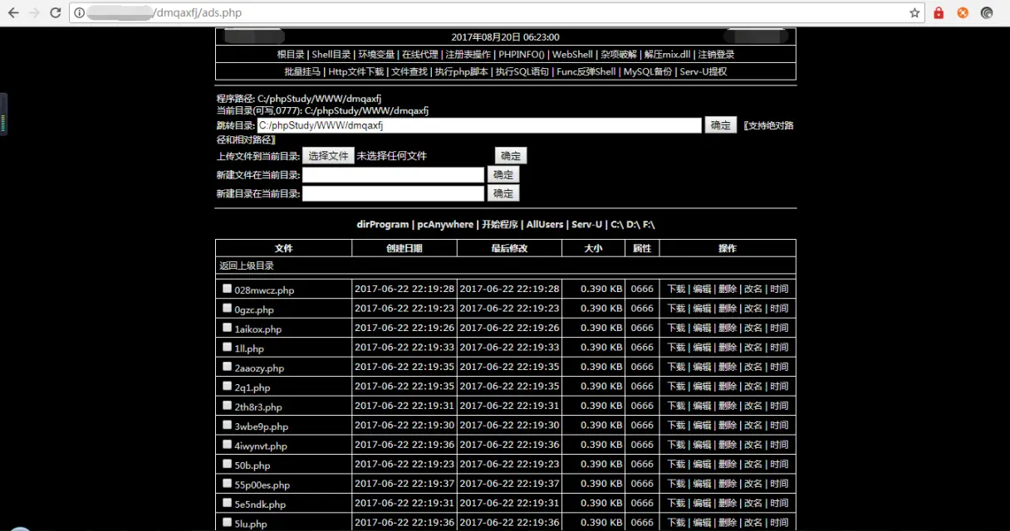This screenshot has width=1010, height=531.
Task: Click the side widget on the left edge
Action: pyautogui.click(x=3, y=114)
